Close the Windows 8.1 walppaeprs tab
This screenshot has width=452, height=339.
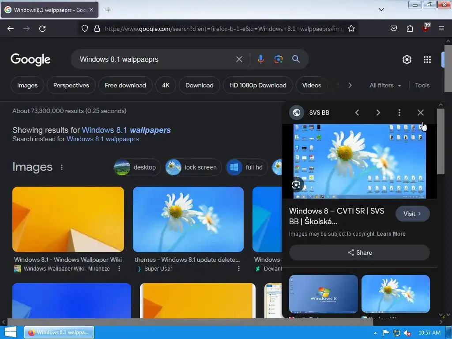click(91, 10)
